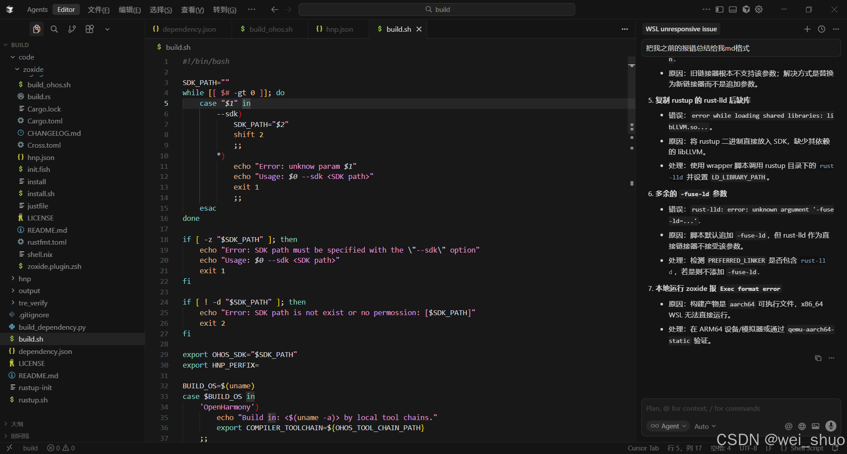Show chat history clock icon
847x454 pixels.
[821, 29]
